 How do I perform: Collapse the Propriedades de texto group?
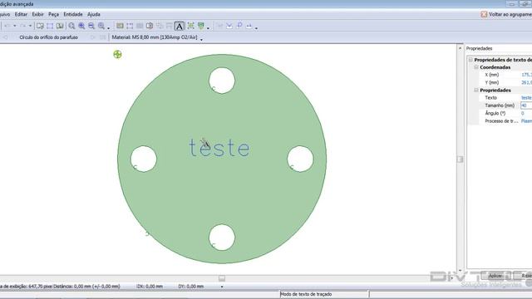click(470, 60)
